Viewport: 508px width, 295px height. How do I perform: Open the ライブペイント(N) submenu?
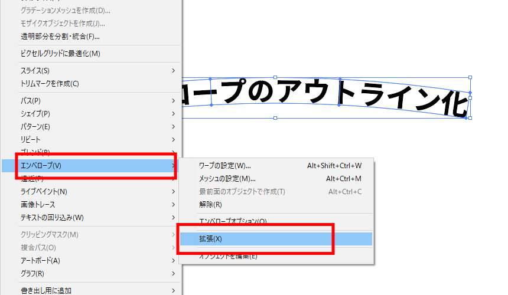click(44, 192)
